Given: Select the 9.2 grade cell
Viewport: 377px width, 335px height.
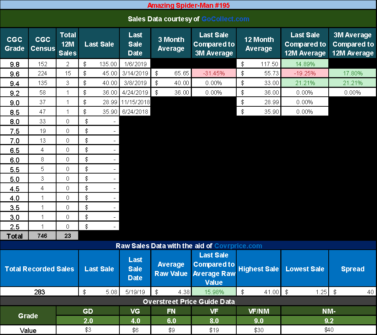Looking at the screenshot, I should click(14, 93).
